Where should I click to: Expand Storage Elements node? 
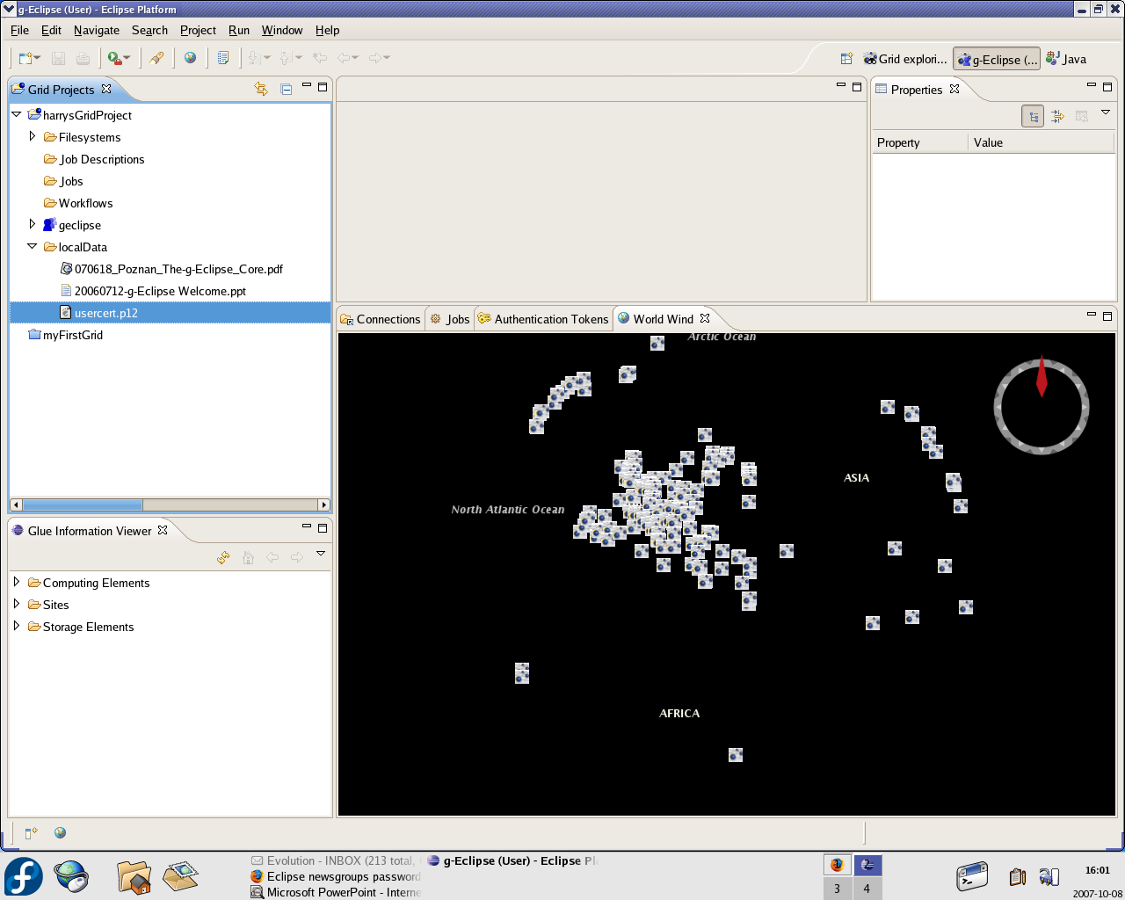[x=16, y=626]
